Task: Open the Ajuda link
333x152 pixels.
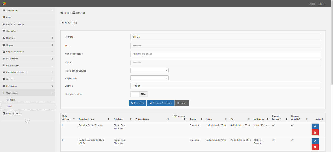Action: tap(312, 4)
